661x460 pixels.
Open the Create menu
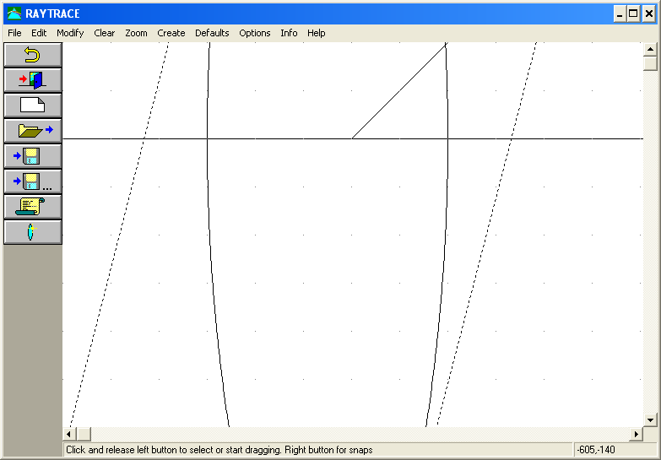click(171, 33)
